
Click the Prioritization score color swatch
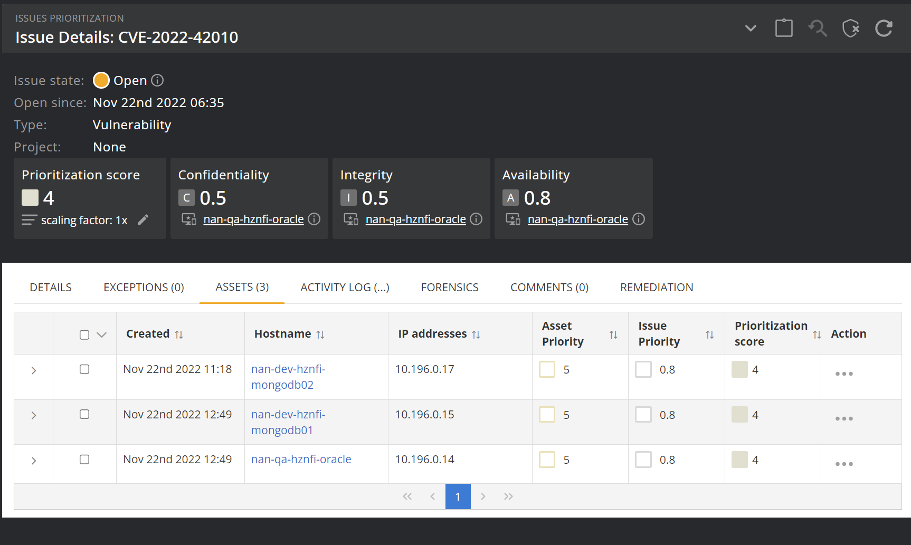point(30,198)
